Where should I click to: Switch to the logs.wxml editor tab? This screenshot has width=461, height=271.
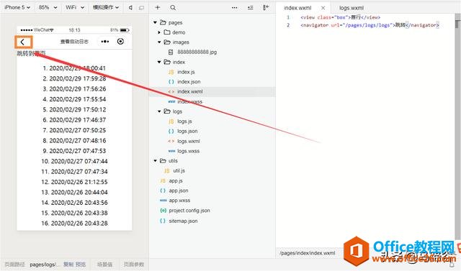(x=352, y=8)
